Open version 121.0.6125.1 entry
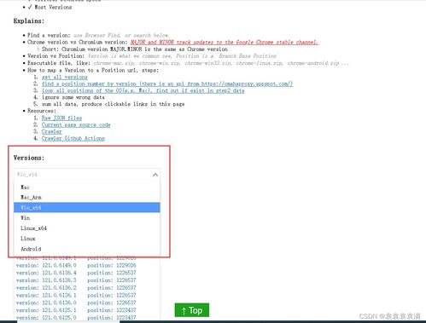The image size is (426, 323). (x=76, y=310)
